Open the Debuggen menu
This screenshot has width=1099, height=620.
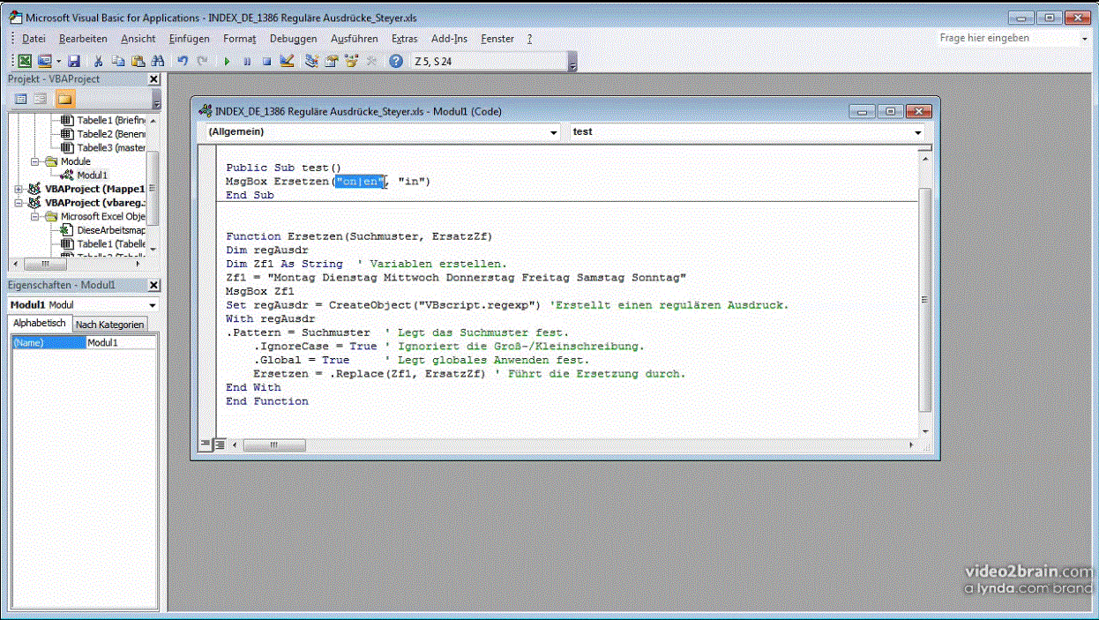[x=294, y=39]
